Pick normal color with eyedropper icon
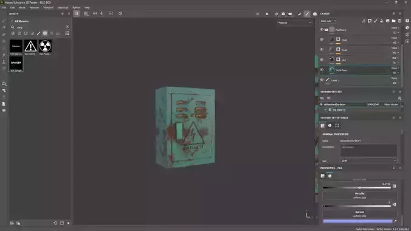Viewport: 411px width, 231px height. click(395, 221)
